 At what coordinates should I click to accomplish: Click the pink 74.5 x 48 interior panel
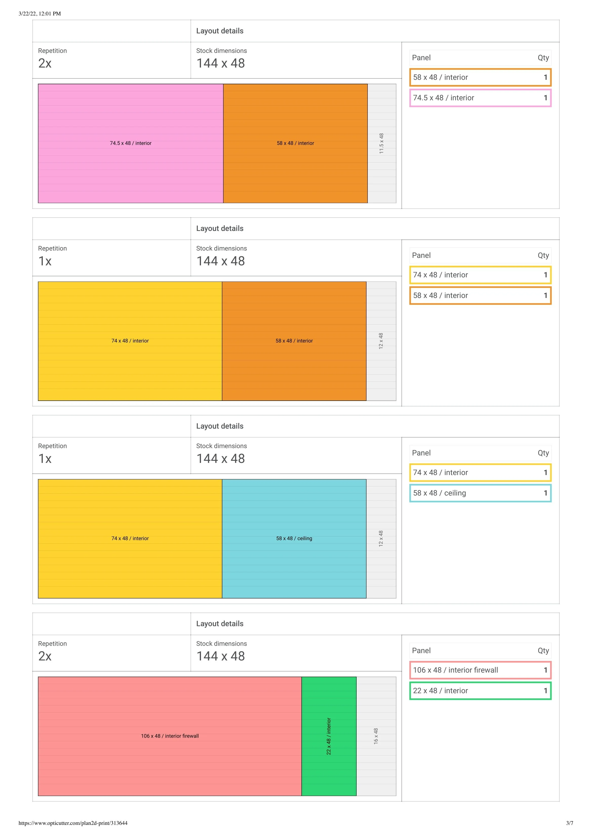point(131,143)
